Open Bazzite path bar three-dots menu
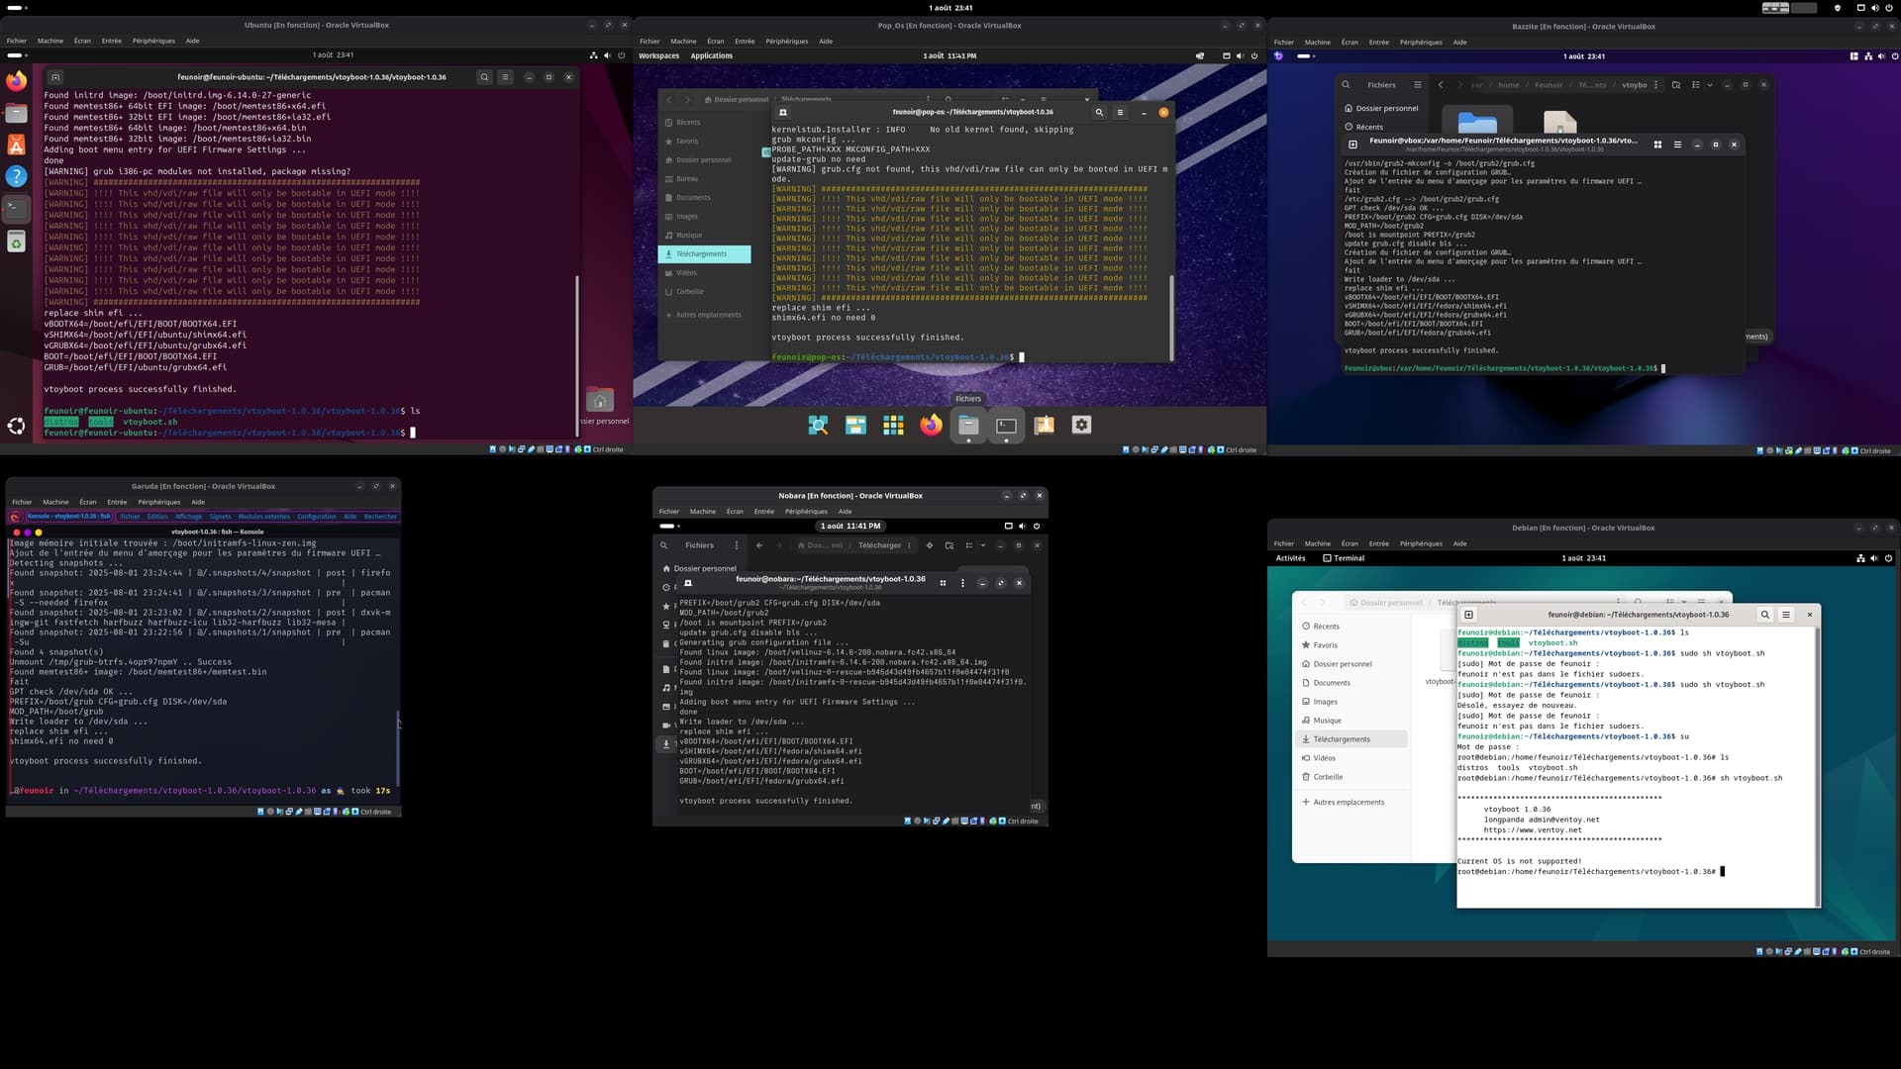This screenshot has height=1069, width=1901. [1655, 85]
